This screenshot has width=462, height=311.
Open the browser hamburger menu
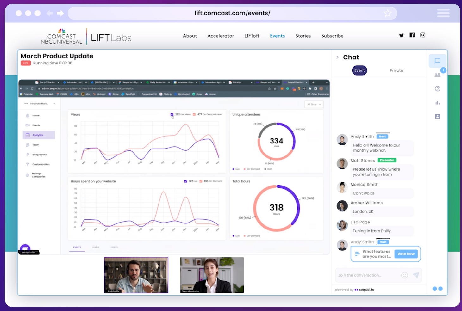[x=443, y=13]
